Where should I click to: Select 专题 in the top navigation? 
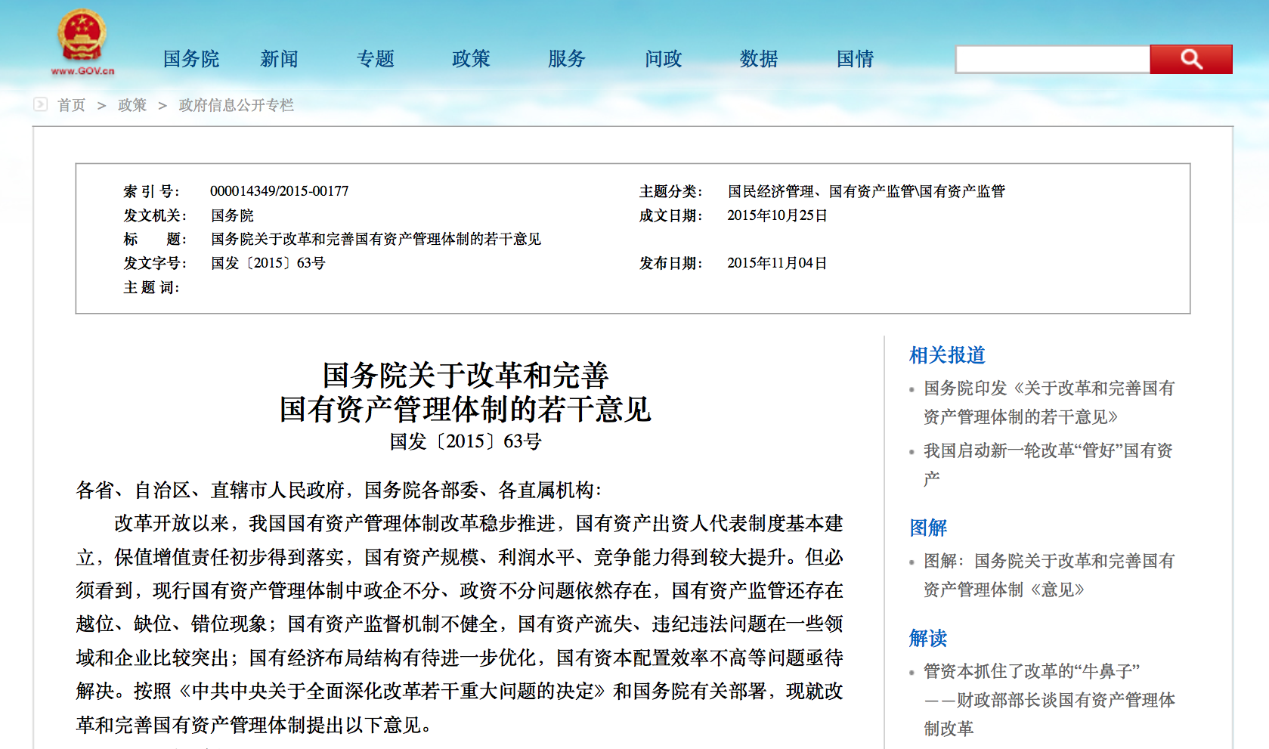coord(376,59)
